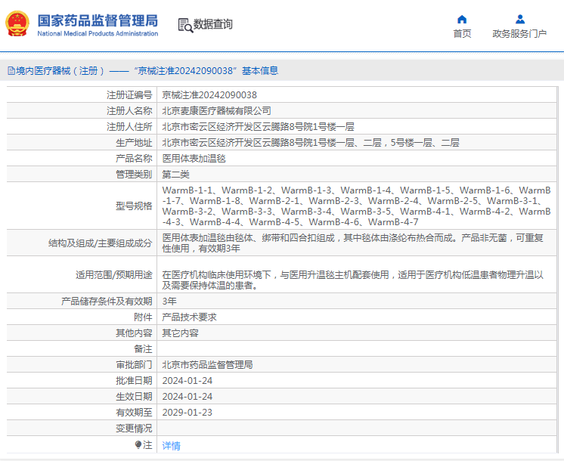Select registration number 京械注准20242090038 value
This screenshot has width=564, height=461.
tap(209, 95)
